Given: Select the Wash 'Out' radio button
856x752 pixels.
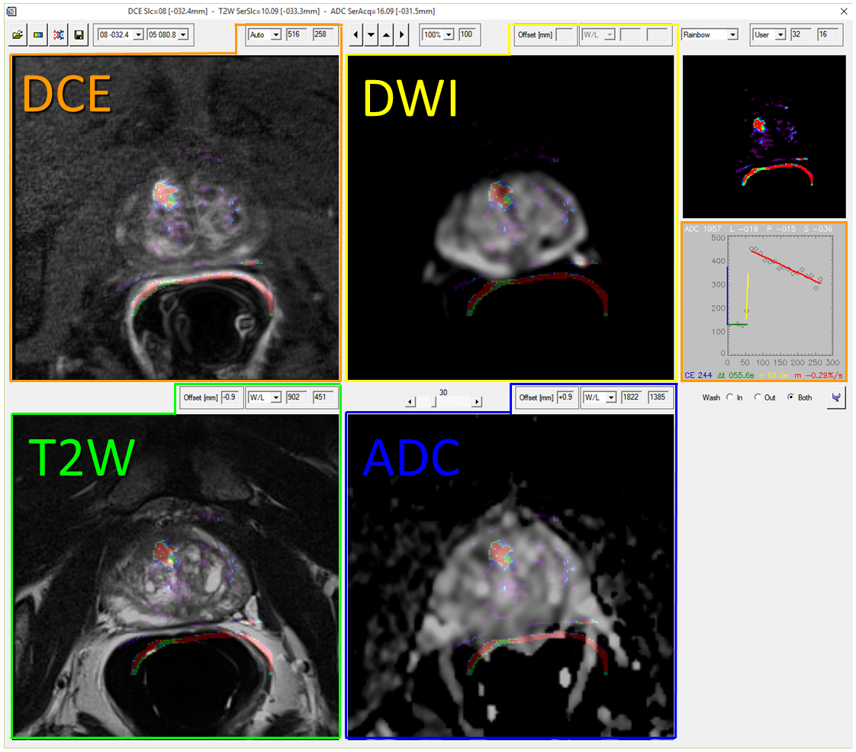Looking at the screenshot, I should pos(757,397).
